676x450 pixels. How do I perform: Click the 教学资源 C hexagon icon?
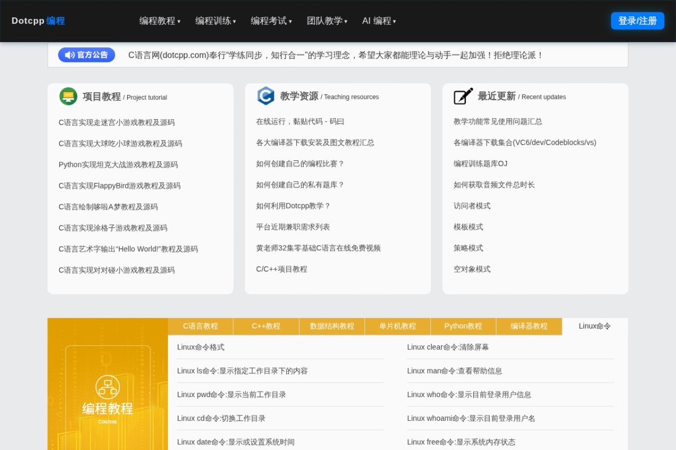click(266, 96)
